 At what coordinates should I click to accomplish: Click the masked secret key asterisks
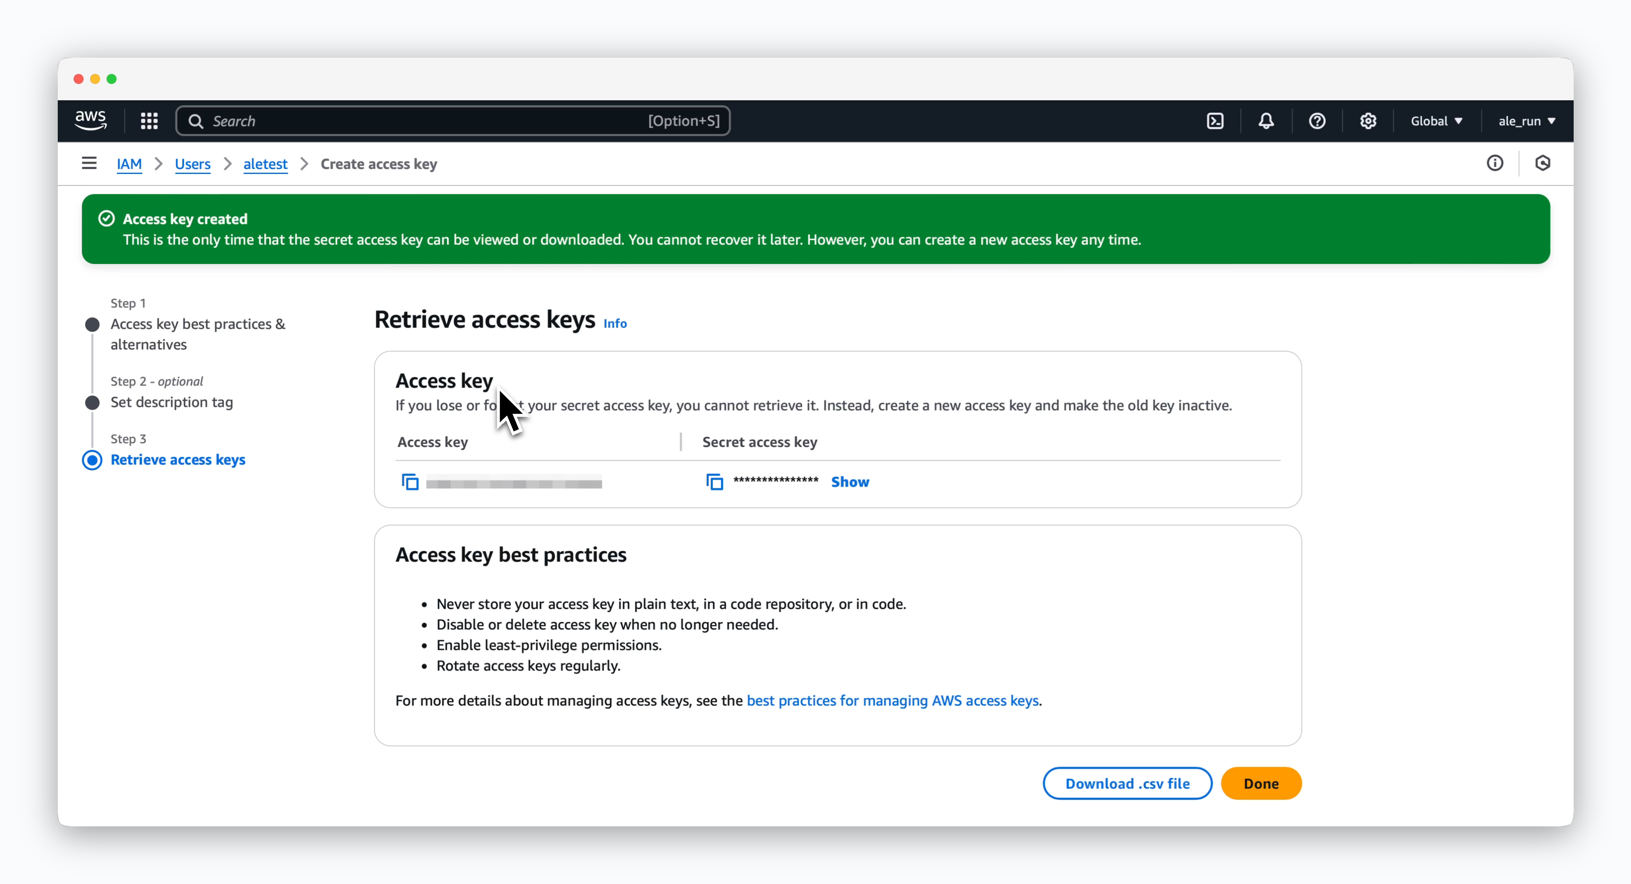click(776, 480)
